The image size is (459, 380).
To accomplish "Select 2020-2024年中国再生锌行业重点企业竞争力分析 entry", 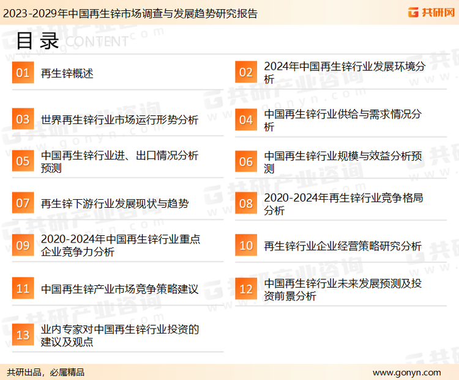I will click(121, 245).
